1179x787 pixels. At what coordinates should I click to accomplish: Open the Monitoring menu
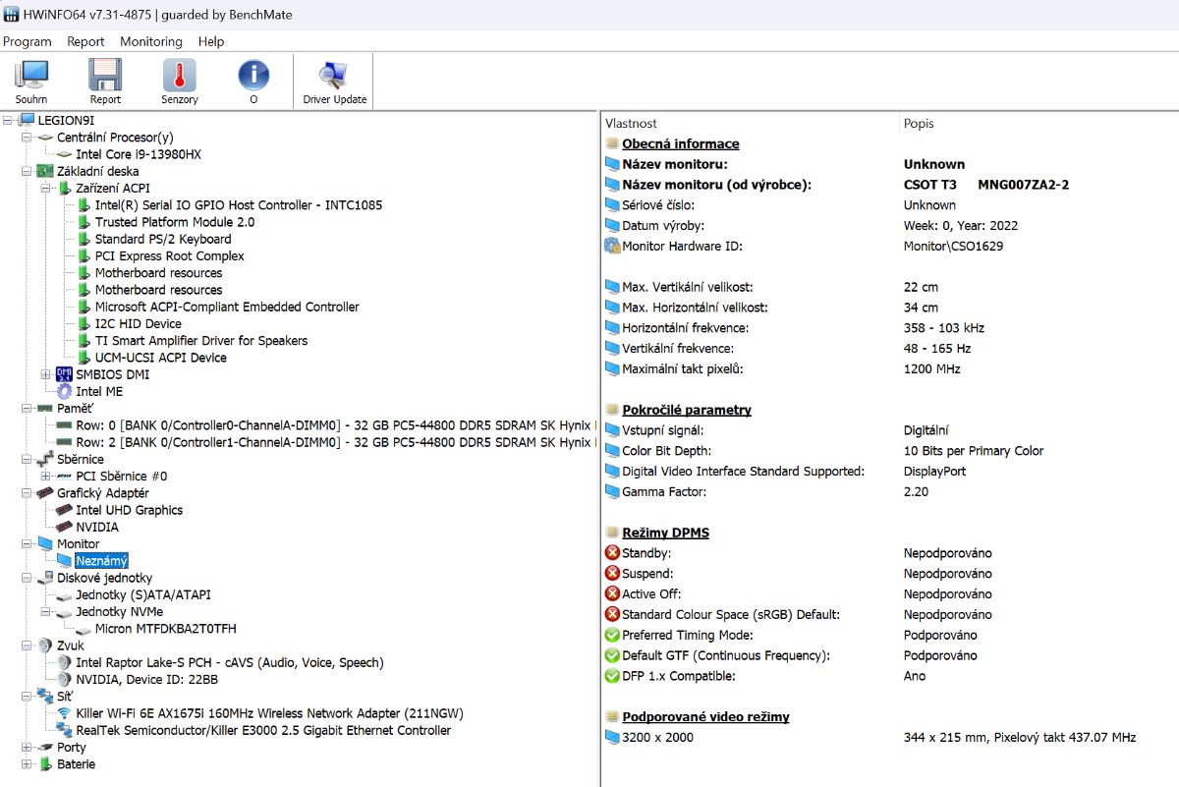150,41
